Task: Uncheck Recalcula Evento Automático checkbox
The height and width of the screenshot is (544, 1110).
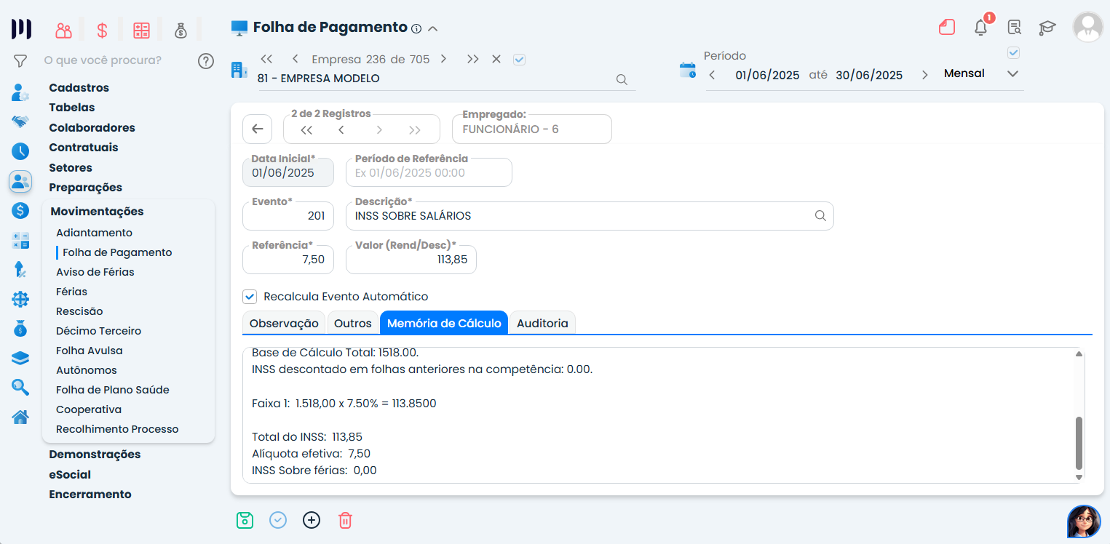Action: point(250,297)
